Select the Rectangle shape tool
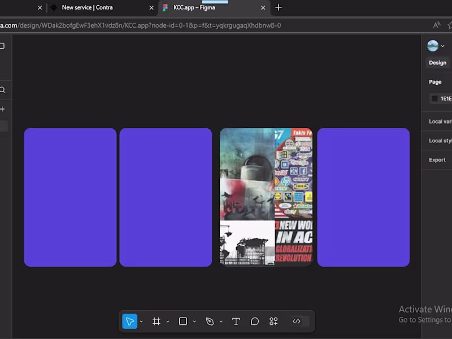 point(182,321)
